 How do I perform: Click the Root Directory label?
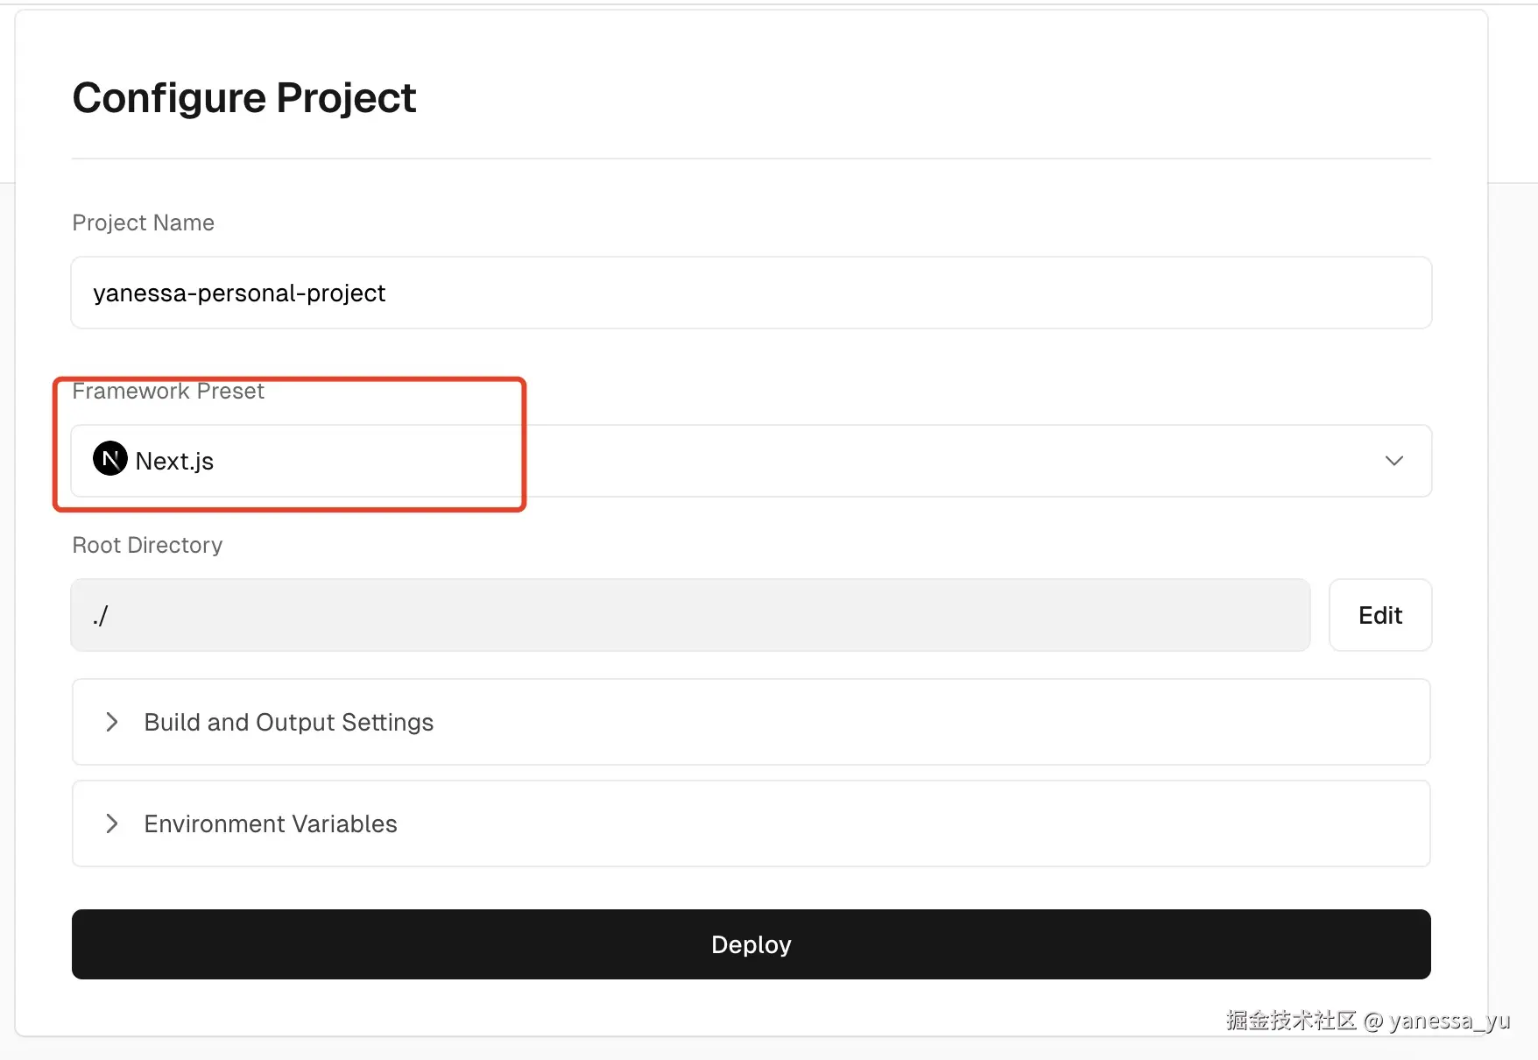coord(147,545)
